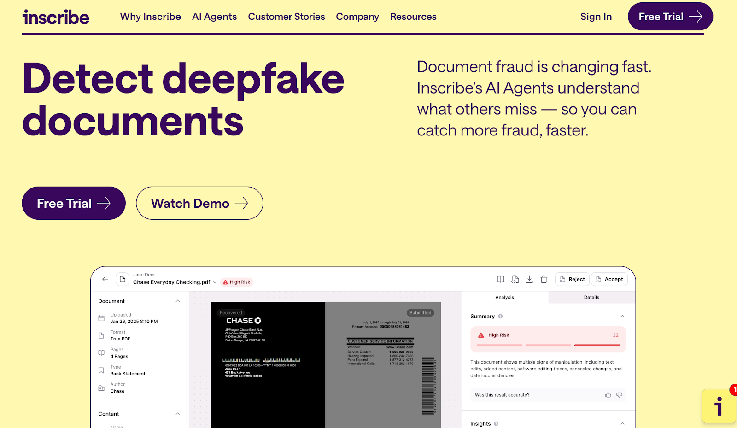
Task: Click the document code icon in toolbar
Action: (515, 279)
